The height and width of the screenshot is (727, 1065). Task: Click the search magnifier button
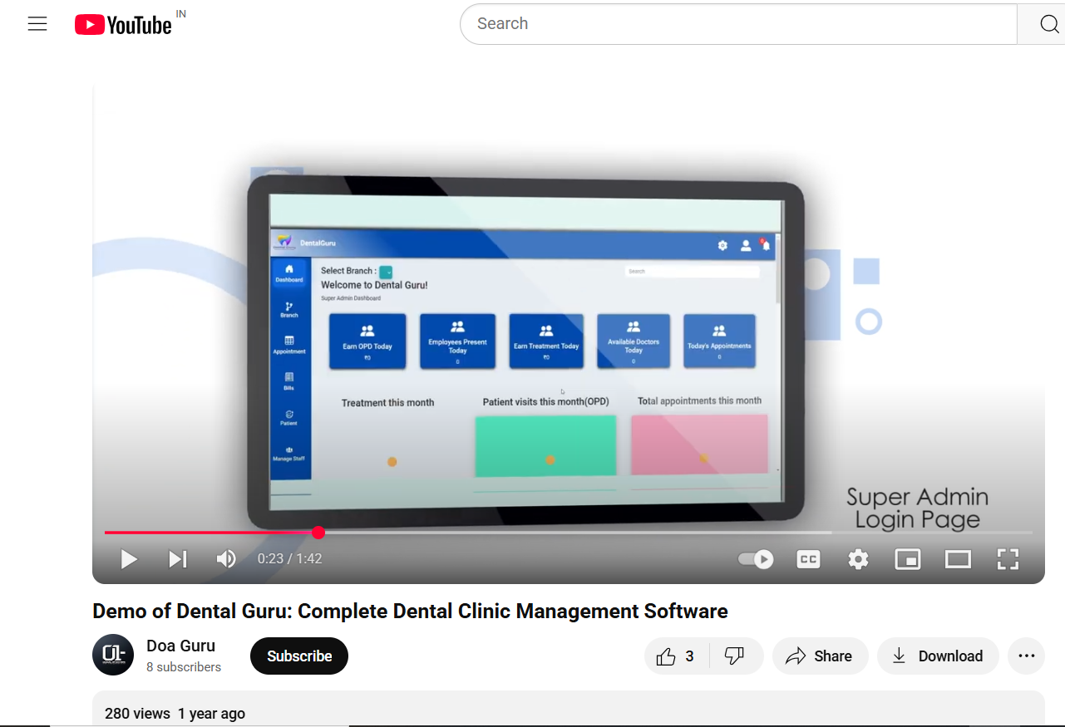pyautogui.click(x=1048, y=24)
